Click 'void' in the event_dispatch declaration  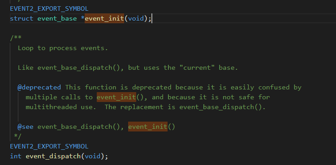93,156
